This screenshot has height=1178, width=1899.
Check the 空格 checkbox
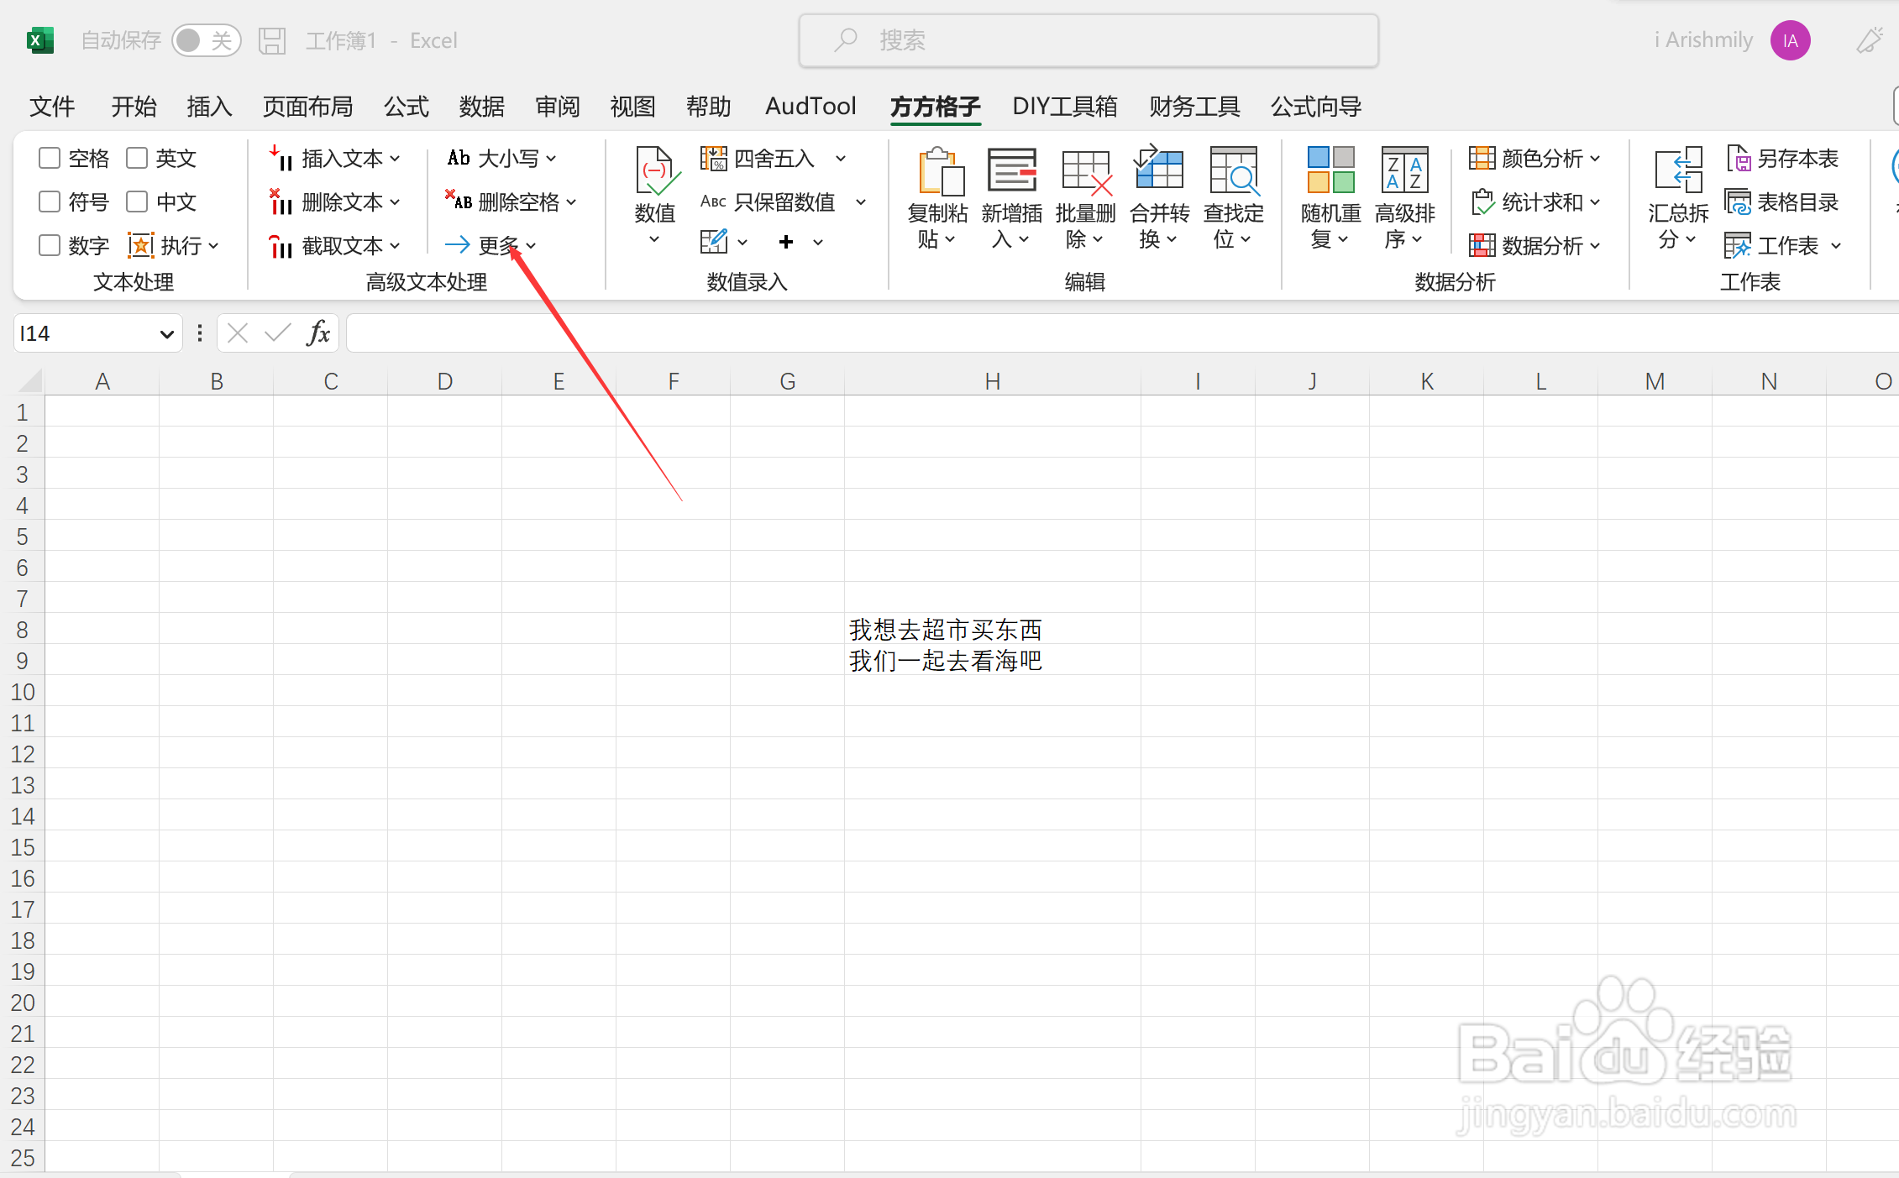tap(50, 158)
